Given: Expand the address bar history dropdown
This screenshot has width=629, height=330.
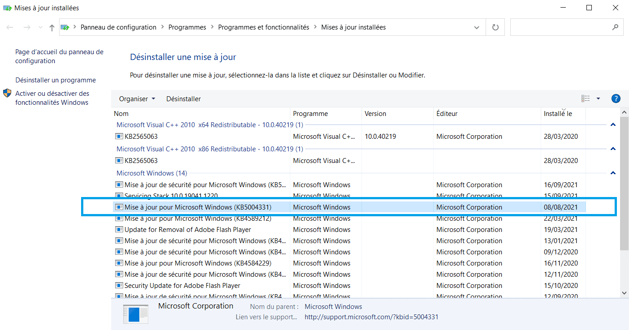Looking at the screenshot, I should (x=477, y=27).
